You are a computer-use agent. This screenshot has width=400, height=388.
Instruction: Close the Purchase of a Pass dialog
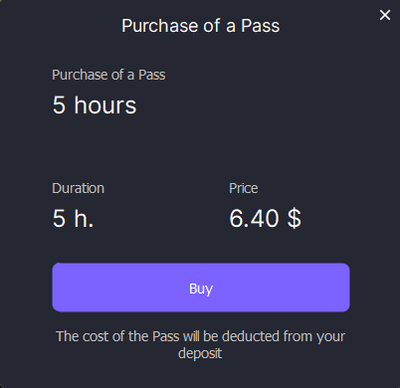pos(385,15)
